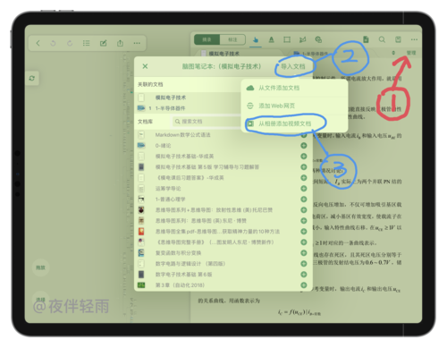Screen dimensions: 447x348
Task: Add 《思维导图完整手册》 via plus icon
Action: (304, 242)
